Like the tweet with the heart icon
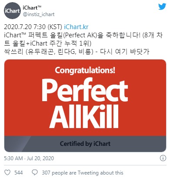The width and height of the screenshot is (170, 178). [x=7, y=172]
